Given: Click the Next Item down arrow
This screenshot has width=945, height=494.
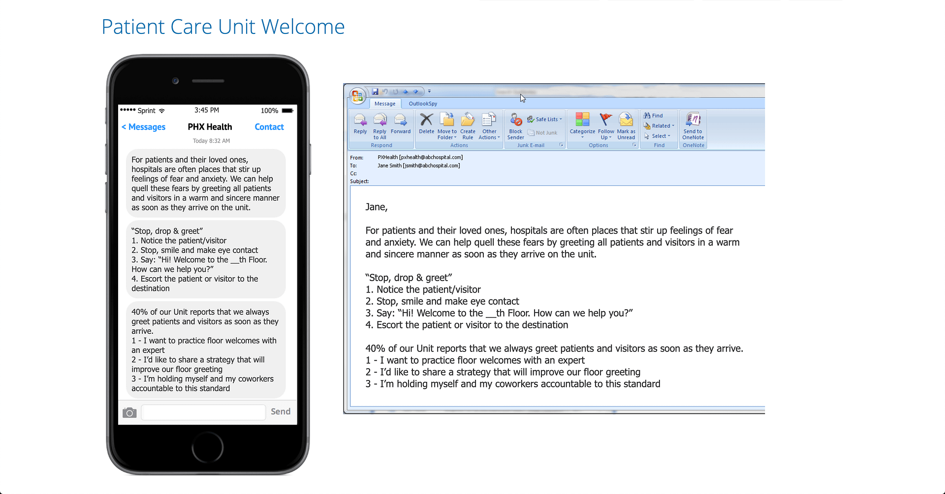Looking at the screenshot, I should [x=416, y=91].
